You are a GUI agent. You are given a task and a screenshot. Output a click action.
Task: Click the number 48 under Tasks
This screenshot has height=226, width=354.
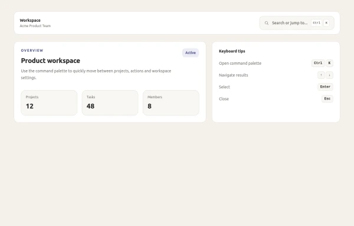tap(90, 106)
